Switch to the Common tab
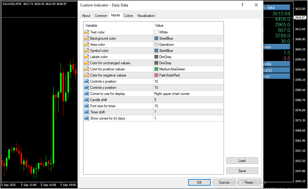This screenshot has width=308, height=189. click(x=101, y=16)
